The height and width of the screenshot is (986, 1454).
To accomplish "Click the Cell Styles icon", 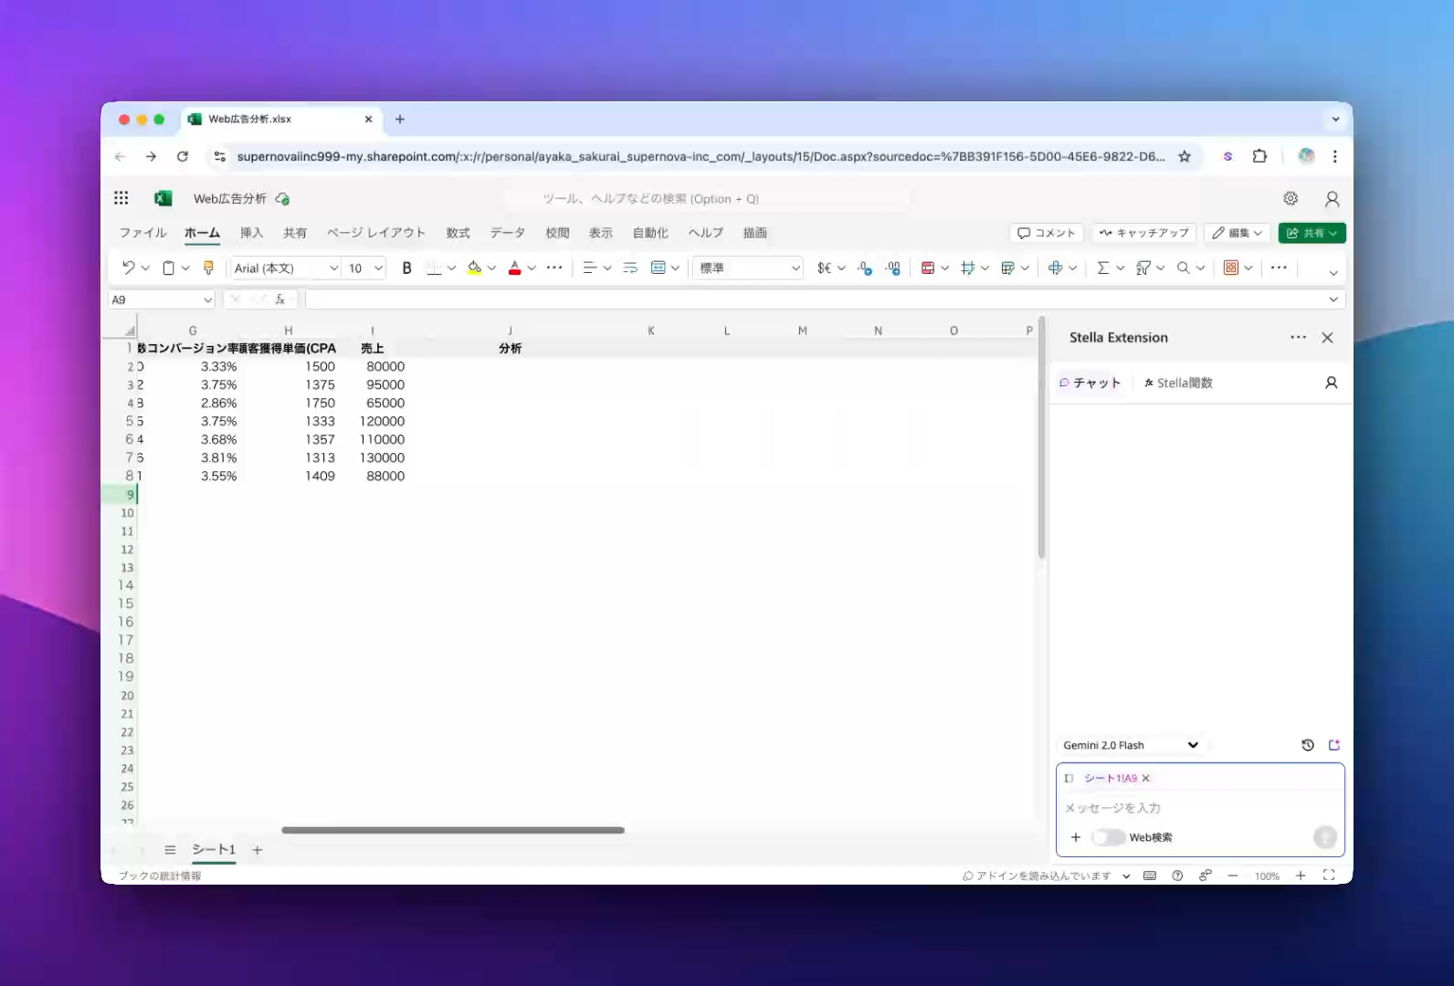I will [968, 267].
